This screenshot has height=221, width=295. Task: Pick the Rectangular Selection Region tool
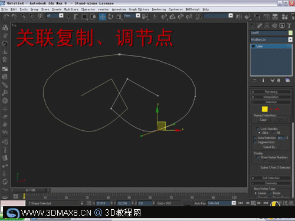pos(84,17)
